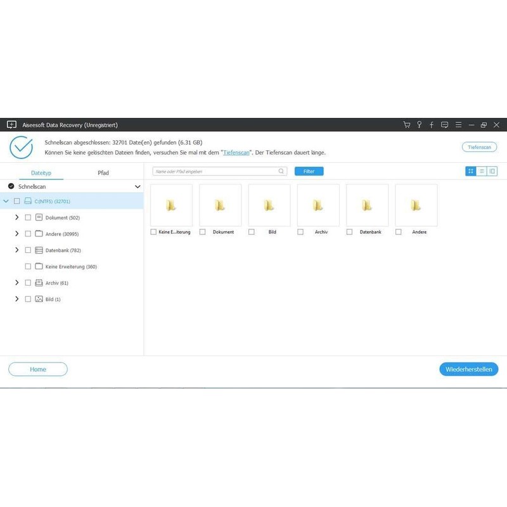This screenshot has height=507, width=507.
Task: Expand the Datenbank (782) tree entry
Action: (x=16, y=250)
